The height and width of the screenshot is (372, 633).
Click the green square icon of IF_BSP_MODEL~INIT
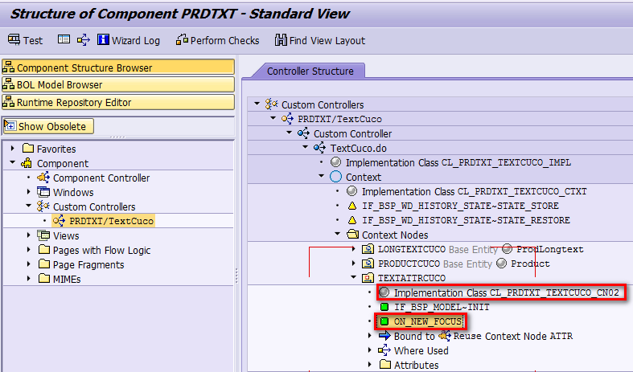[x=384, y=307]
